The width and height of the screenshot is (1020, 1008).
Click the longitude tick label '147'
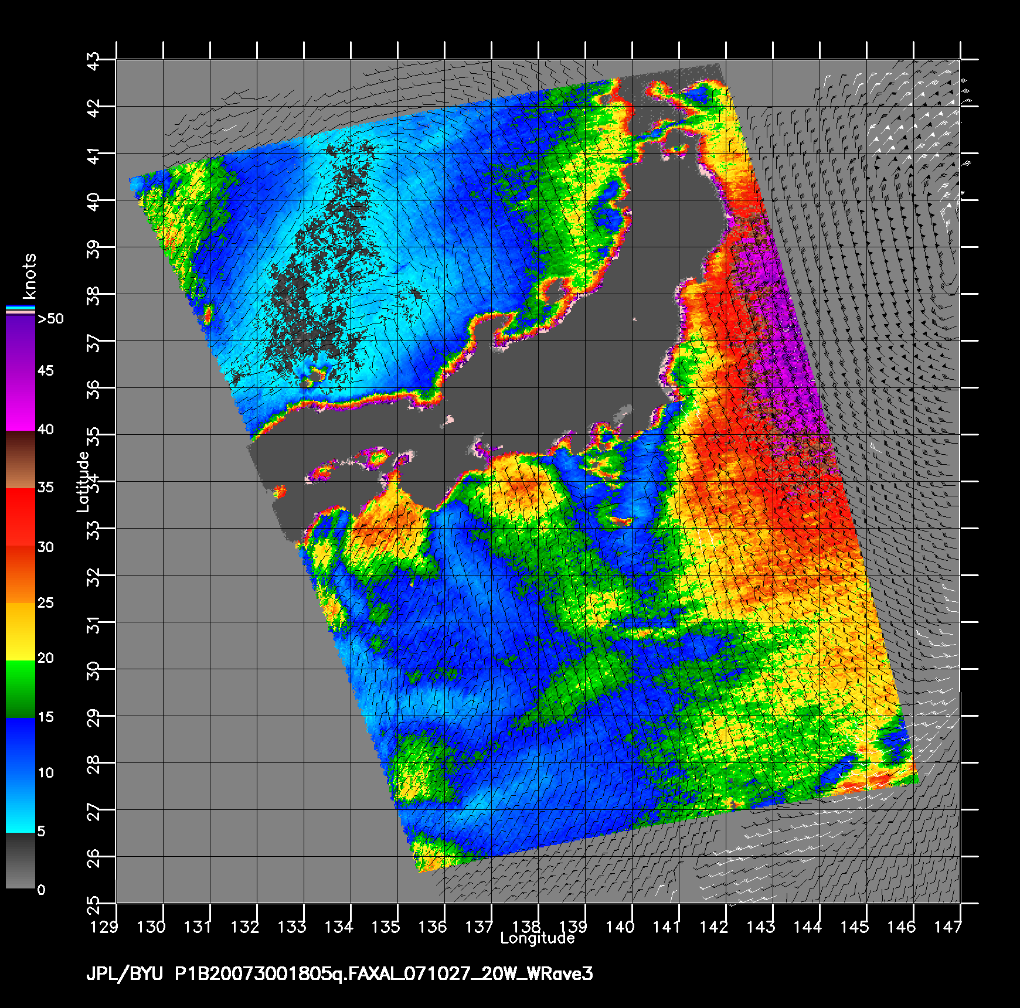pos(948,927)
